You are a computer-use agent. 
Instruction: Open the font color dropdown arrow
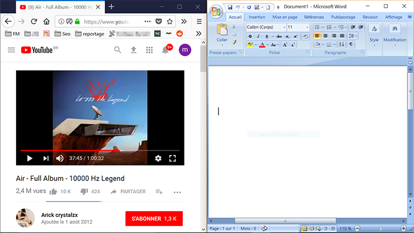click(267, 44)
